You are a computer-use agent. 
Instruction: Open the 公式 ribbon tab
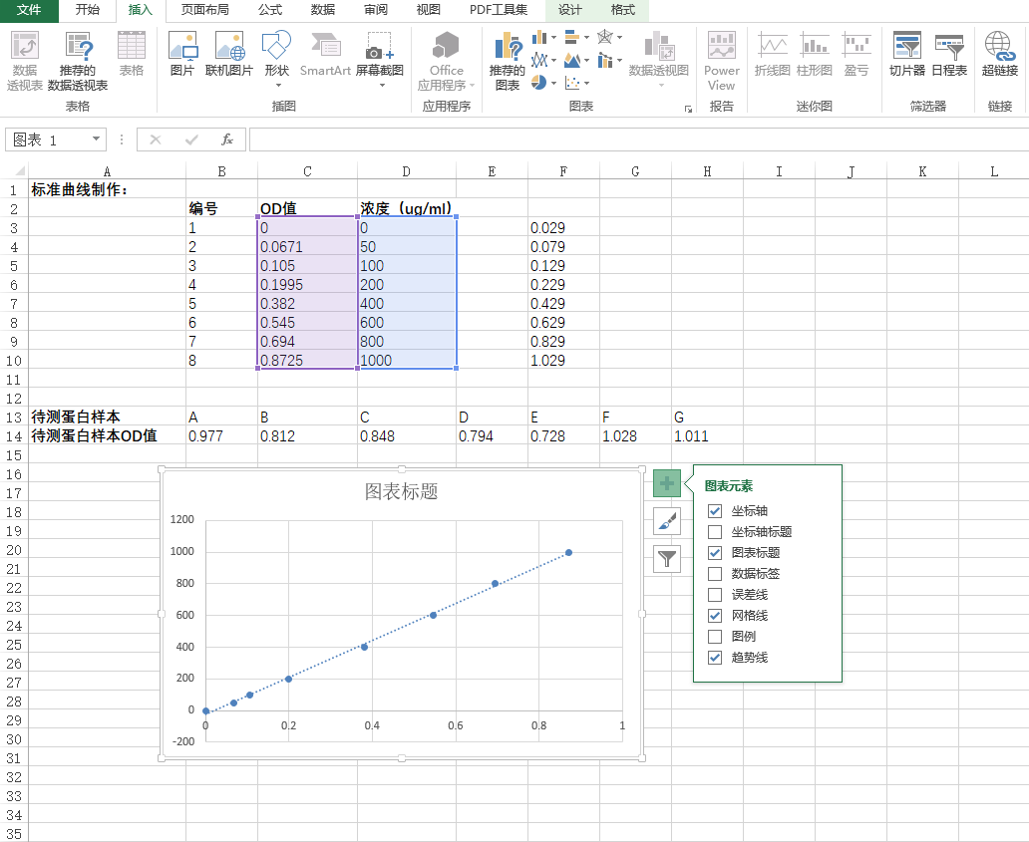[x=269, y=10]
